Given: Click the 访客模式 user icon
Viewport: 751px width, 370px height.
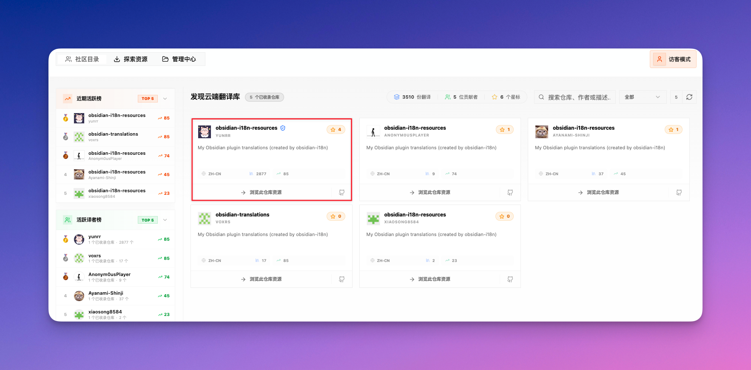Looking at the screenshot, I should point(659,60).
